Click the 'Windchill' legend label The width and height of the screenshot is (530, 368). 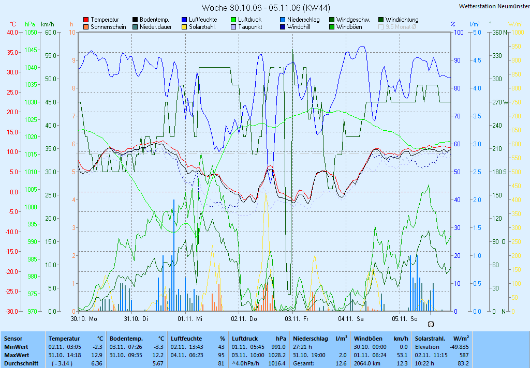pyautogui.click(x=299, y=27)
